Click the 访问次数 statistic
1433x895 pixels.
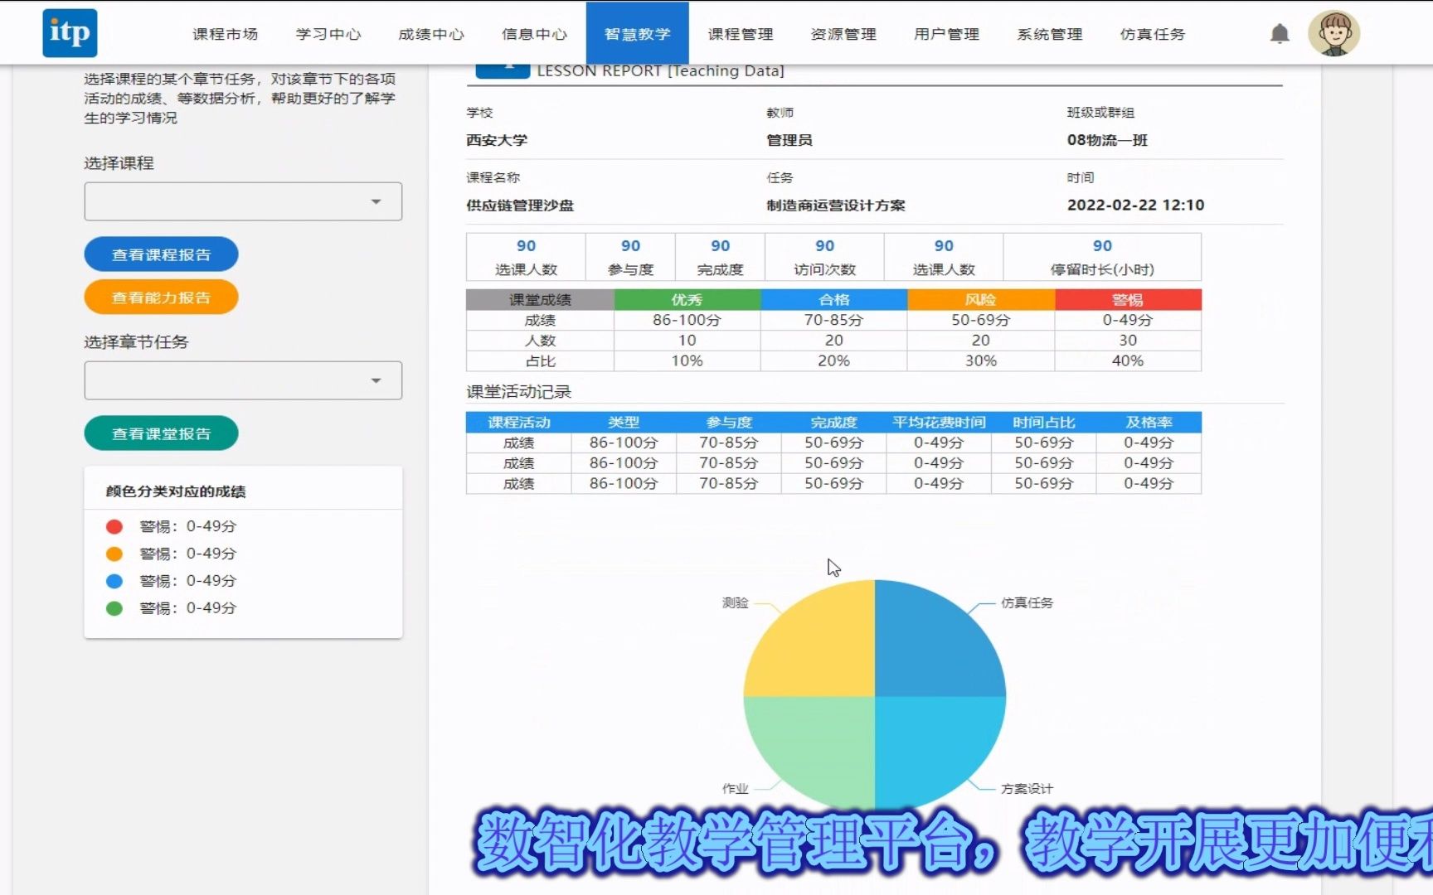click(x=824, y=258)
